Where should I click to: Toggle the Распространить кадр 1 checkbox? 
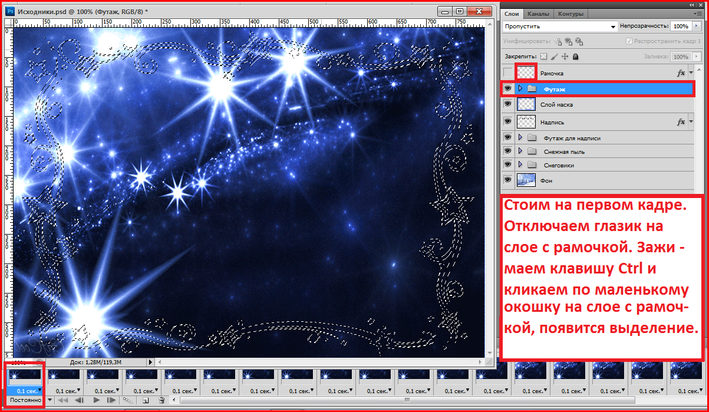point(629,41)
